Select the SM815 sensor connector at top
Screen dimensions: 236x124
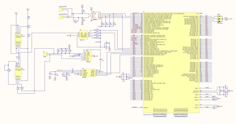[x=61, y=9]
